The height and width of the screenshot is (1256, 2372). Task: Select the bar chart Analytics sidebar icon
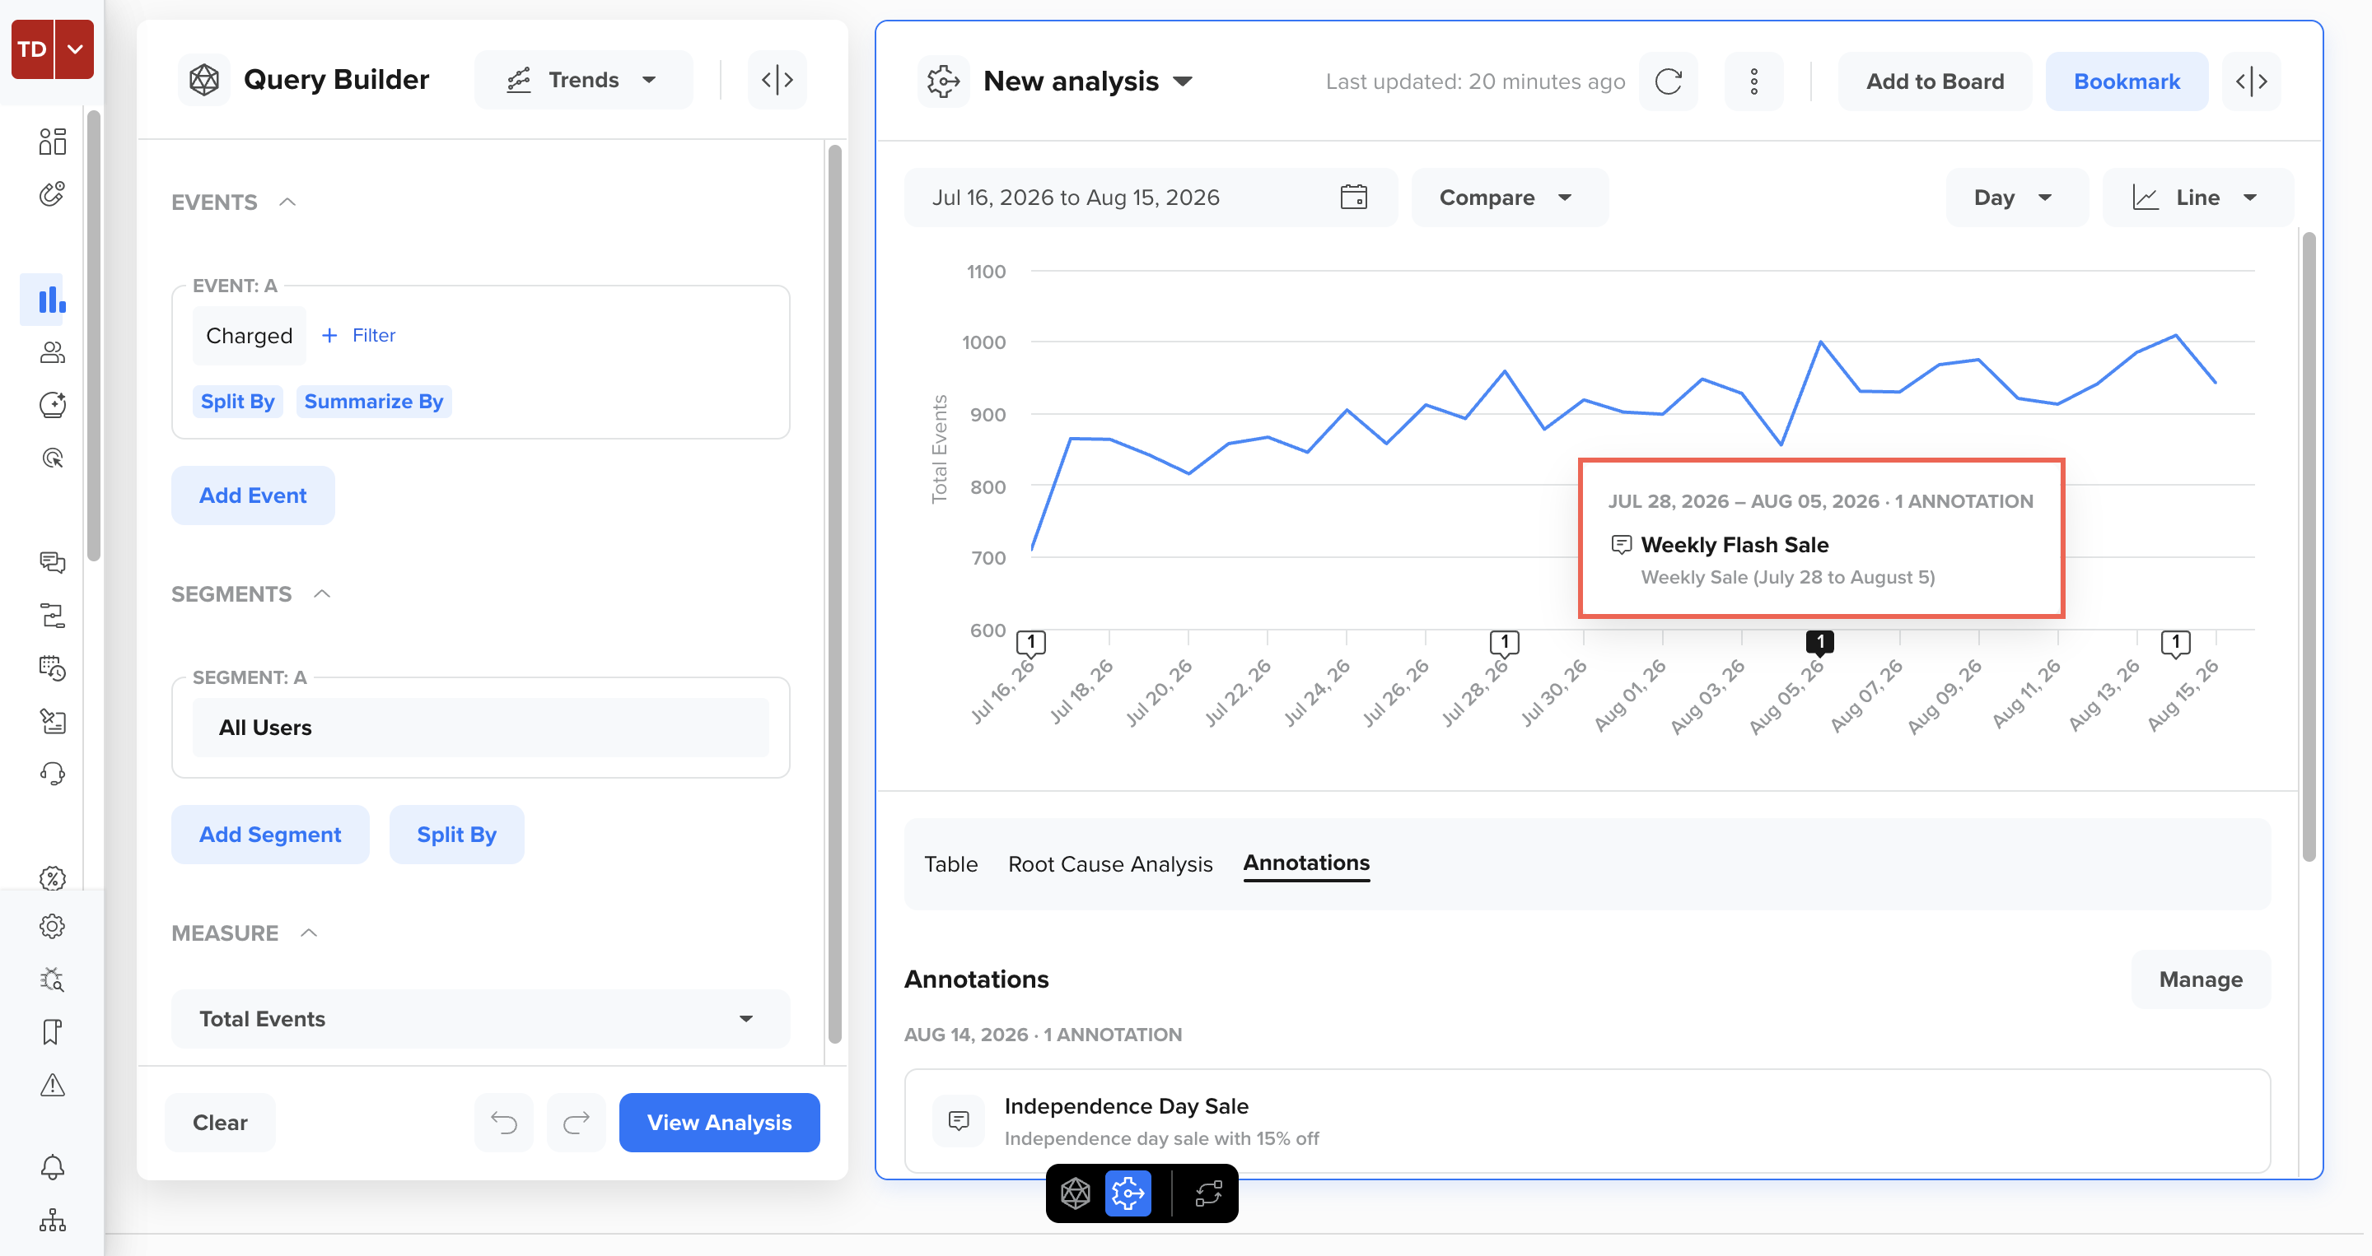(x=53, y=300)
